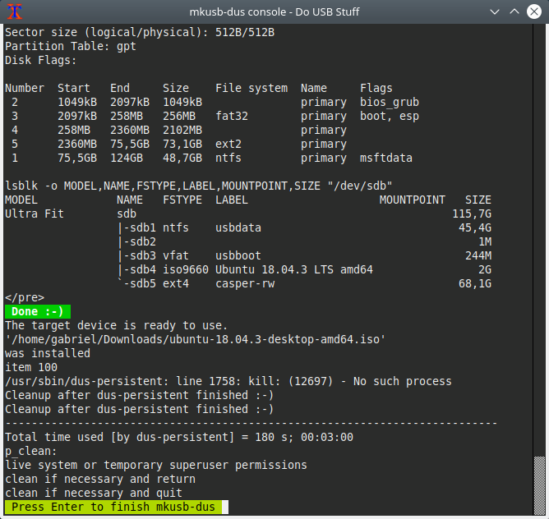Click the 'sdb2' partition row name

(x=143, y=241)
